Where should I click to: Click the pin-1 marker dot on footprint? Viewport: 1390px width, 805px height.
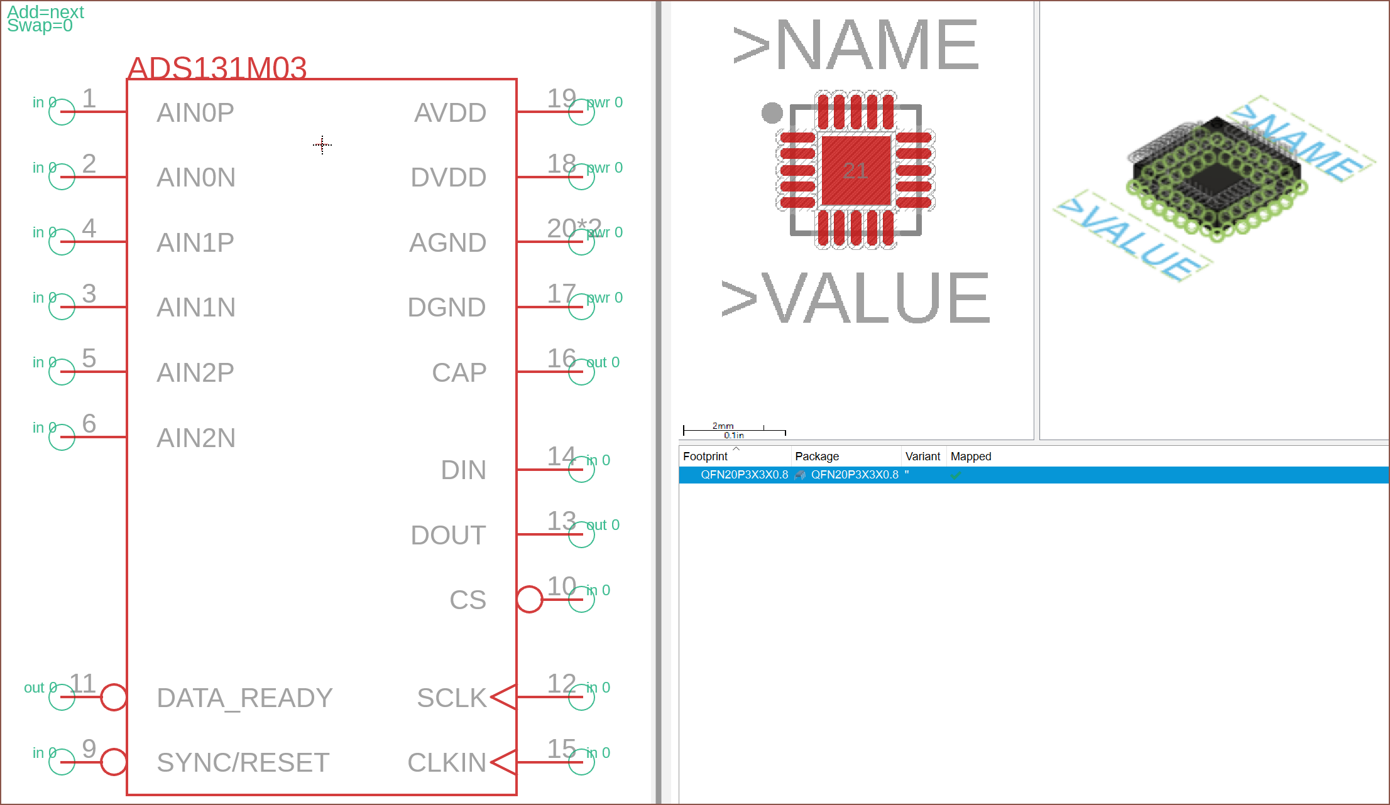click(x=772, y=113)
